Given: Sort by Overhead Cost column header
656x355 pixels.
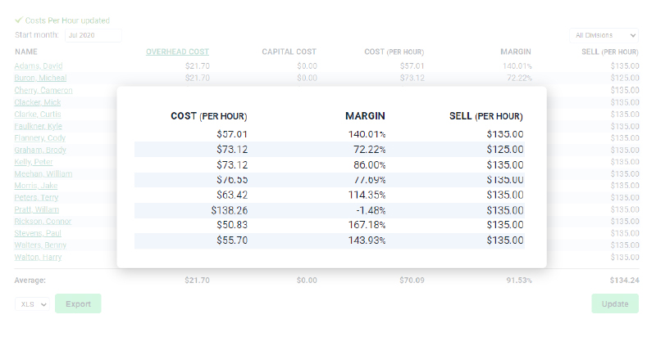Looking at the screenshot, I should click(x=177, y=52).
